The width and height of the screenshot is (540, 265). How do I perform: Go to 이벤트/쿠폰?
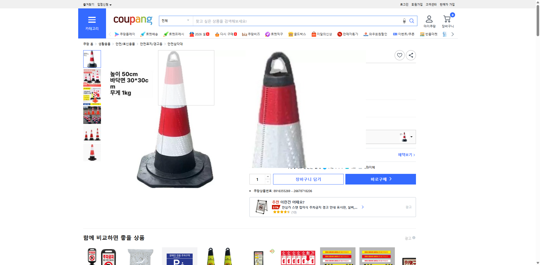pos(404,34)
